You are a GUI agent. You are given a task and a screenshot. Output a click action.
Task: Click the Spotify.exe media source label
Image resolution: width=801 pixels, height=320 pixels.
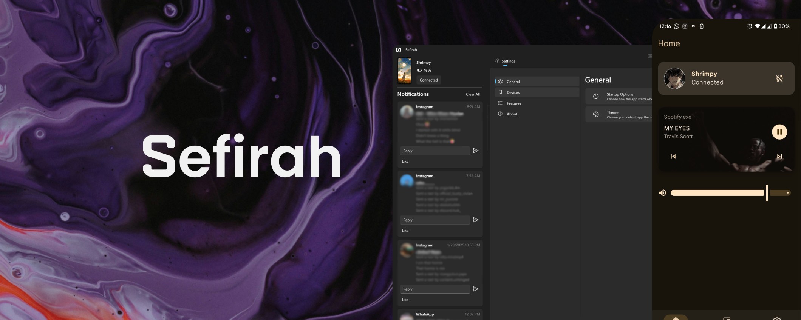[677, 117]
